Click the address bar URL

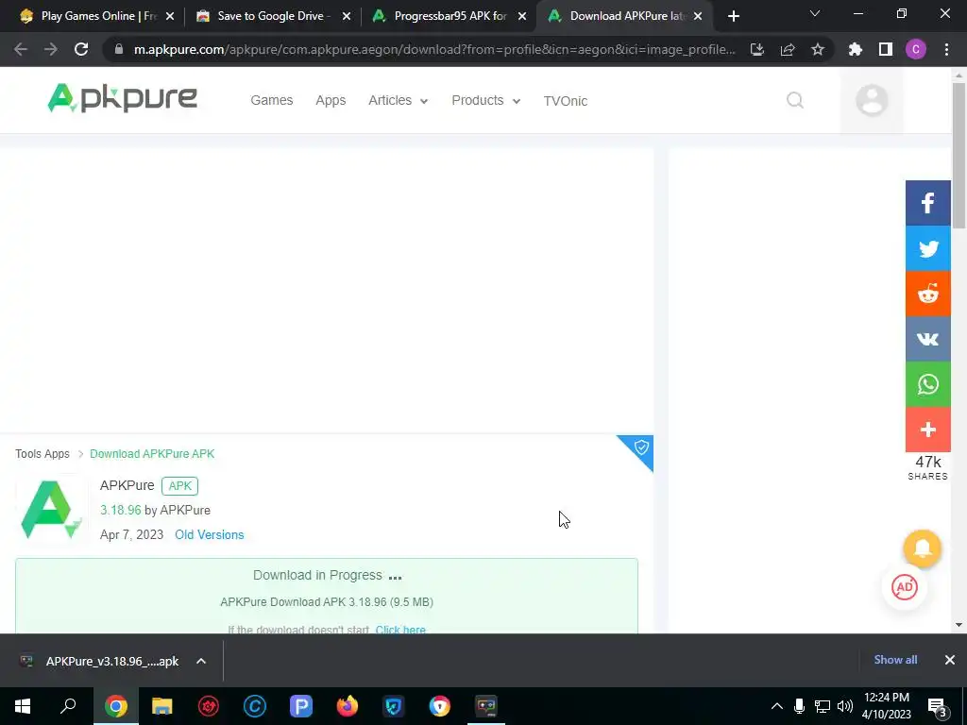[x=434, y=49]
